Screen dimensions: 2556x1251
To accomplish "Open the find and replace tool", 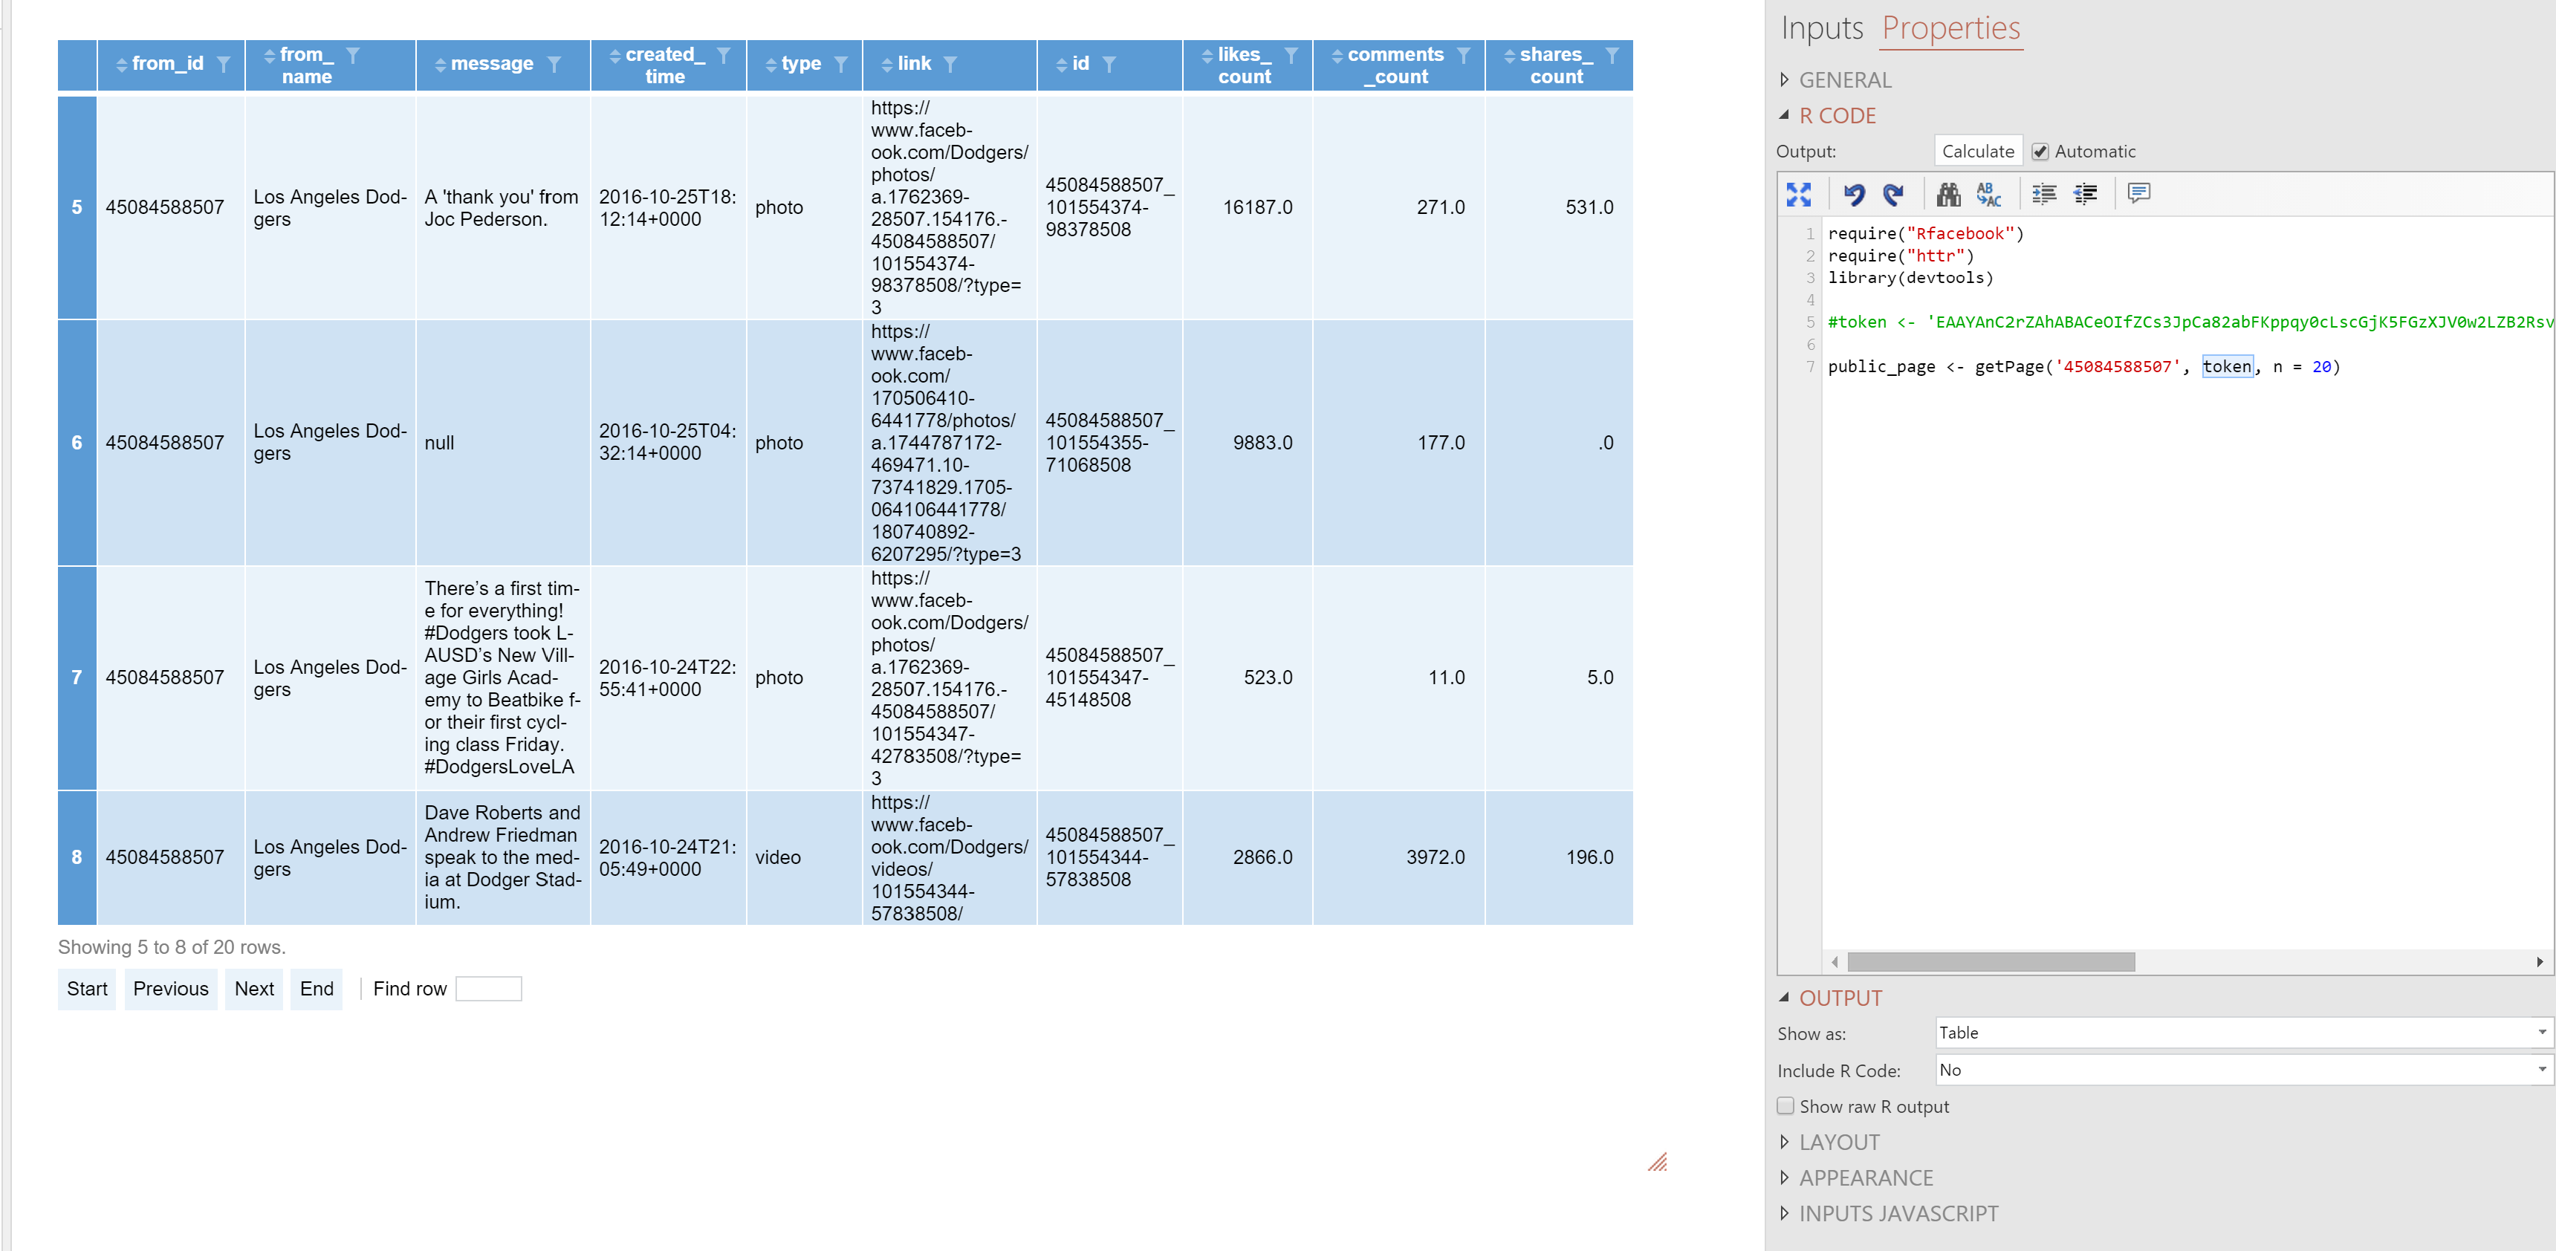I will (1988, 195).
